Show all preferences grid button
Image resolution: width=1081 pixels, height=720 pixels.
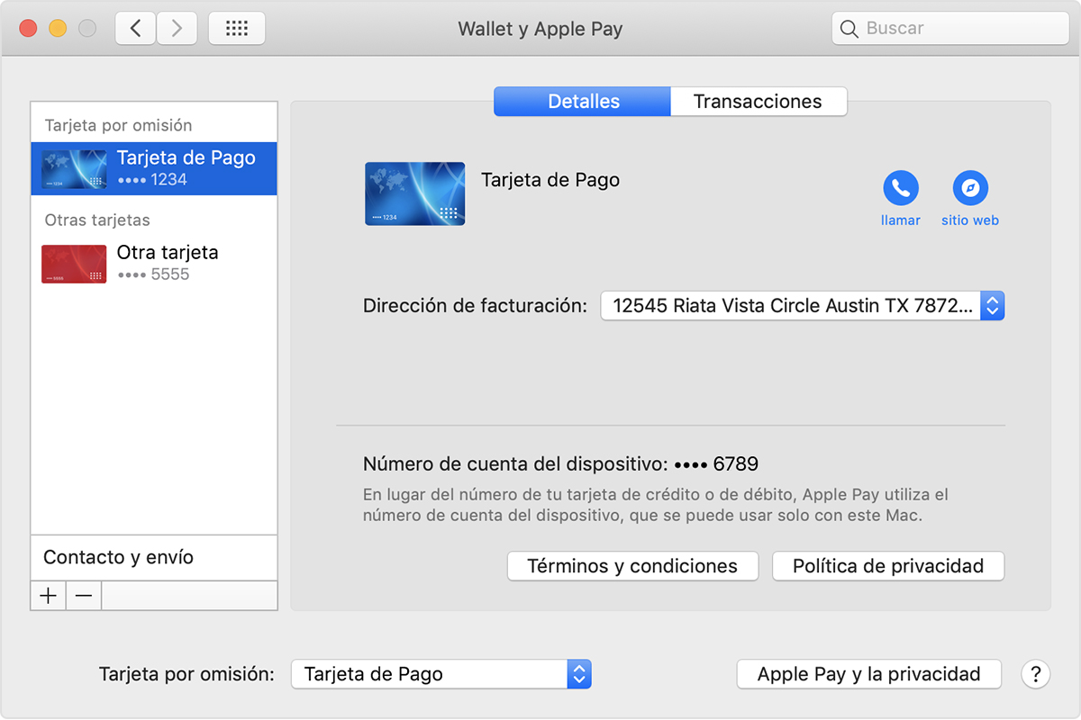tap(237, 29)
